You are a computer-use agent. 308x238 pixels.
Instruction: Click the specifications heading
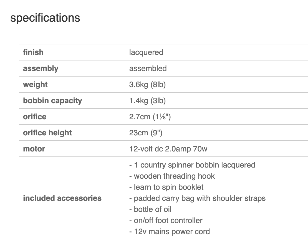pyautogui.click(x=45, y=18)
